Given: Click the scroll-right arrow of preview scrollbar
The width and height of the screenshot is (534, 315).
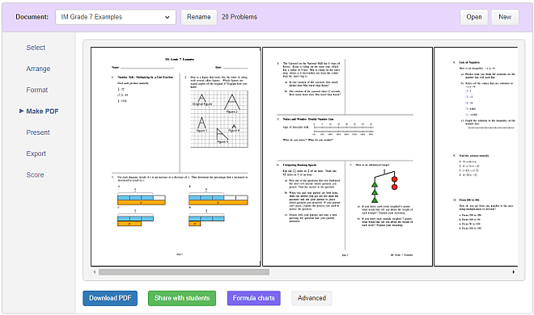Looking at the screenshot, I should pos(514,272).
